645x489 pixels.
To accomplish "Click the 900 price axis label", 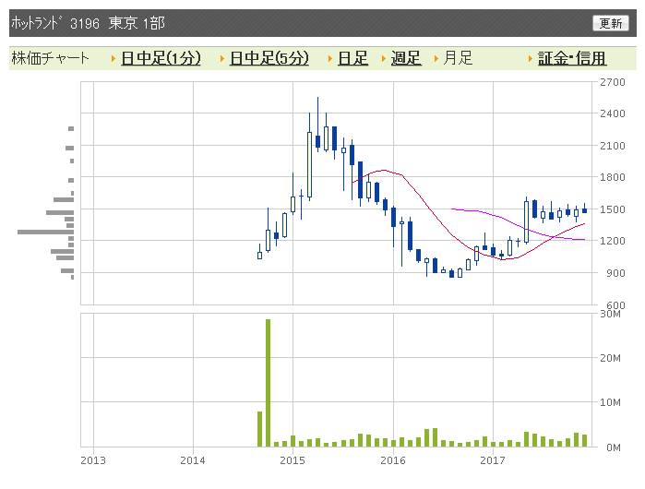I will point(615,273).
